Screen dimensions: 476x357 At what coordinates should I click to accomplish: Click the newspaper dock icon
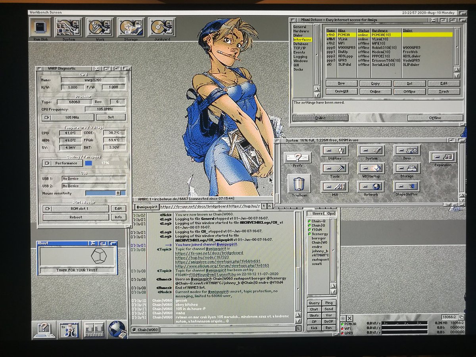(94, 330)
